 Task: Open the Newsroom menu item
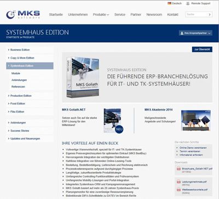[154, 15]
